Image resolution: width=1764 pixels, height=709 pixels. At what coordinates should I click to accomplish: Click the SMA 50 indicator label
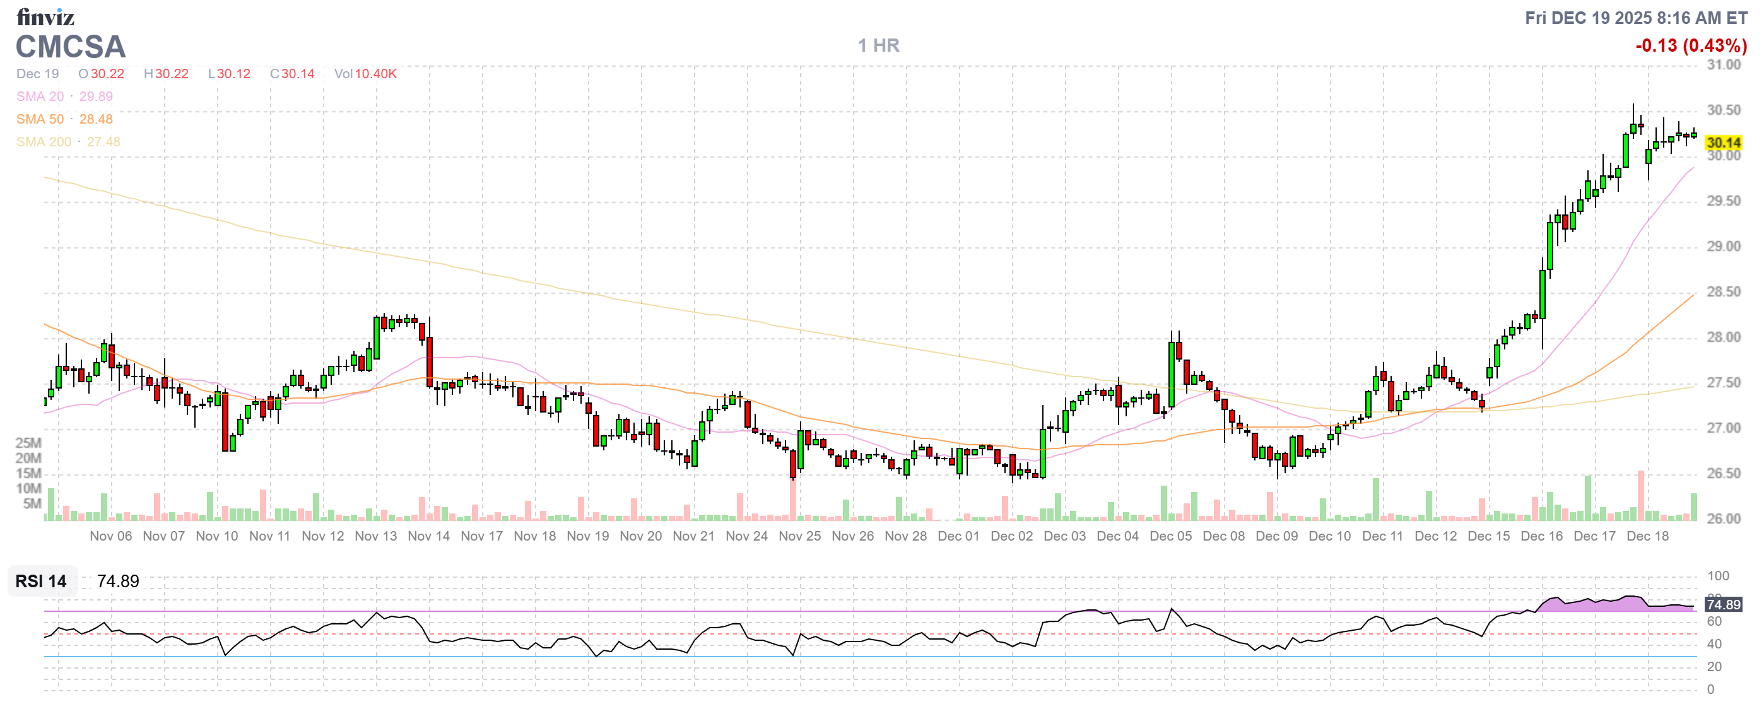click(40, 119)
